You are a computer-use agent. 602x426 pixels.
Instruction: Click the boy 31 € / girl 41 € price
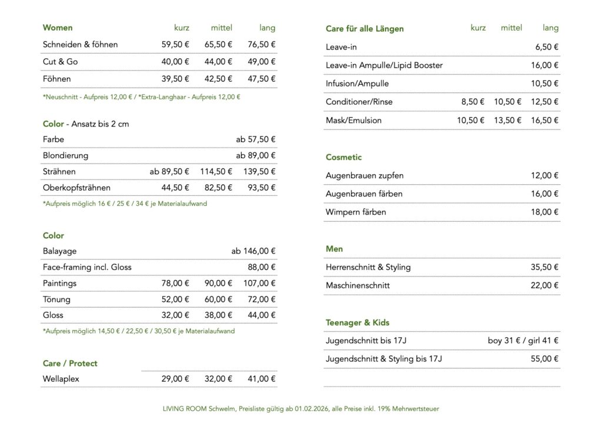click(x=523, y=340)
